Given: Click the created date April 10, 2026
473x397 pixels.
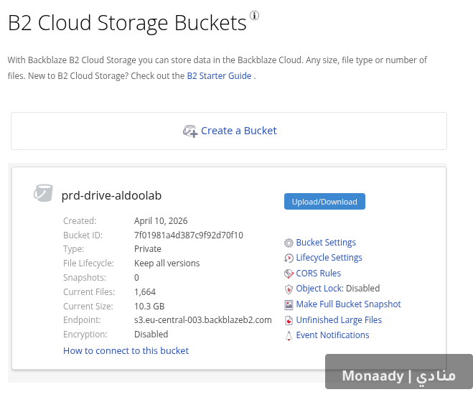Looking at the screenshot, I should (161, 221).
